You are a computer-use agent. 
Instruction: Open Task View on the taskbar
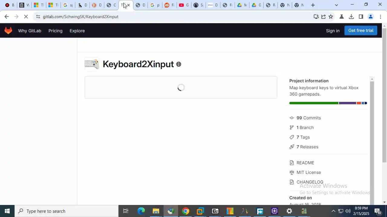pos(126,211)
